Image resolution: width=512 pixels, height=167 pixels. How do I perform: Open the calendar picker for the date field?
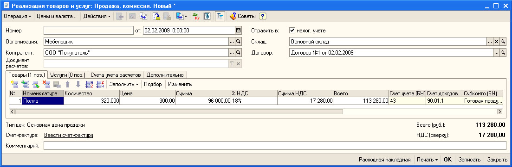coord(239,31)
